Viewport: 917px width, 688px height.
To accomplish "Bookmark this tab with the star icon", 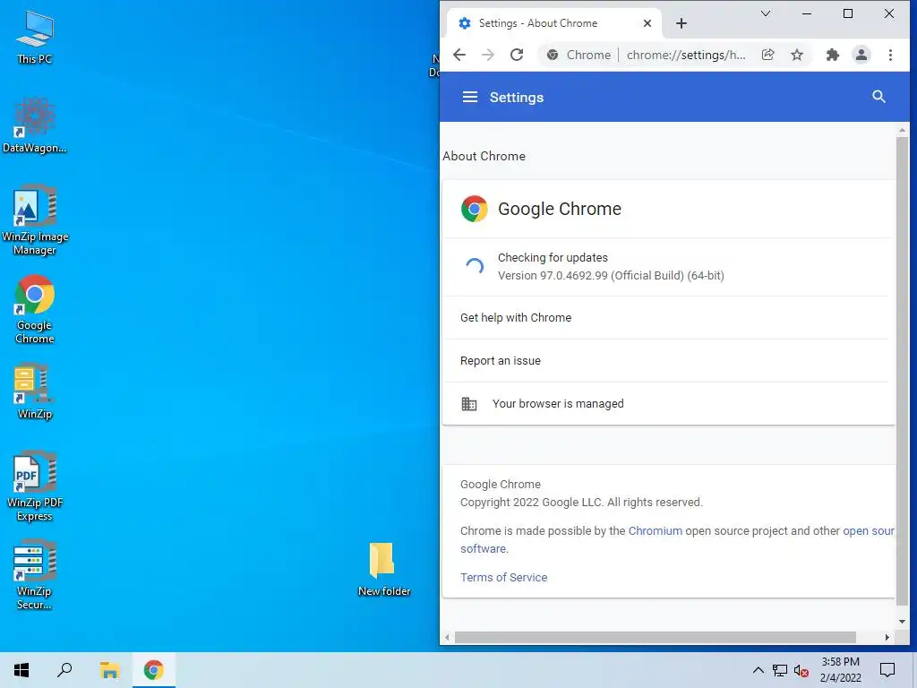I will [x=797, y=55].
